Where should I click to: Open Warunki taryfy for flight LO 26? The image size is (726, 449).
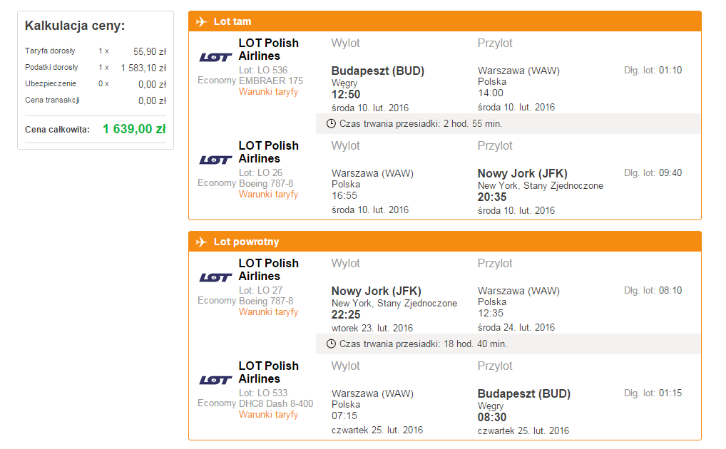(269, 195)
